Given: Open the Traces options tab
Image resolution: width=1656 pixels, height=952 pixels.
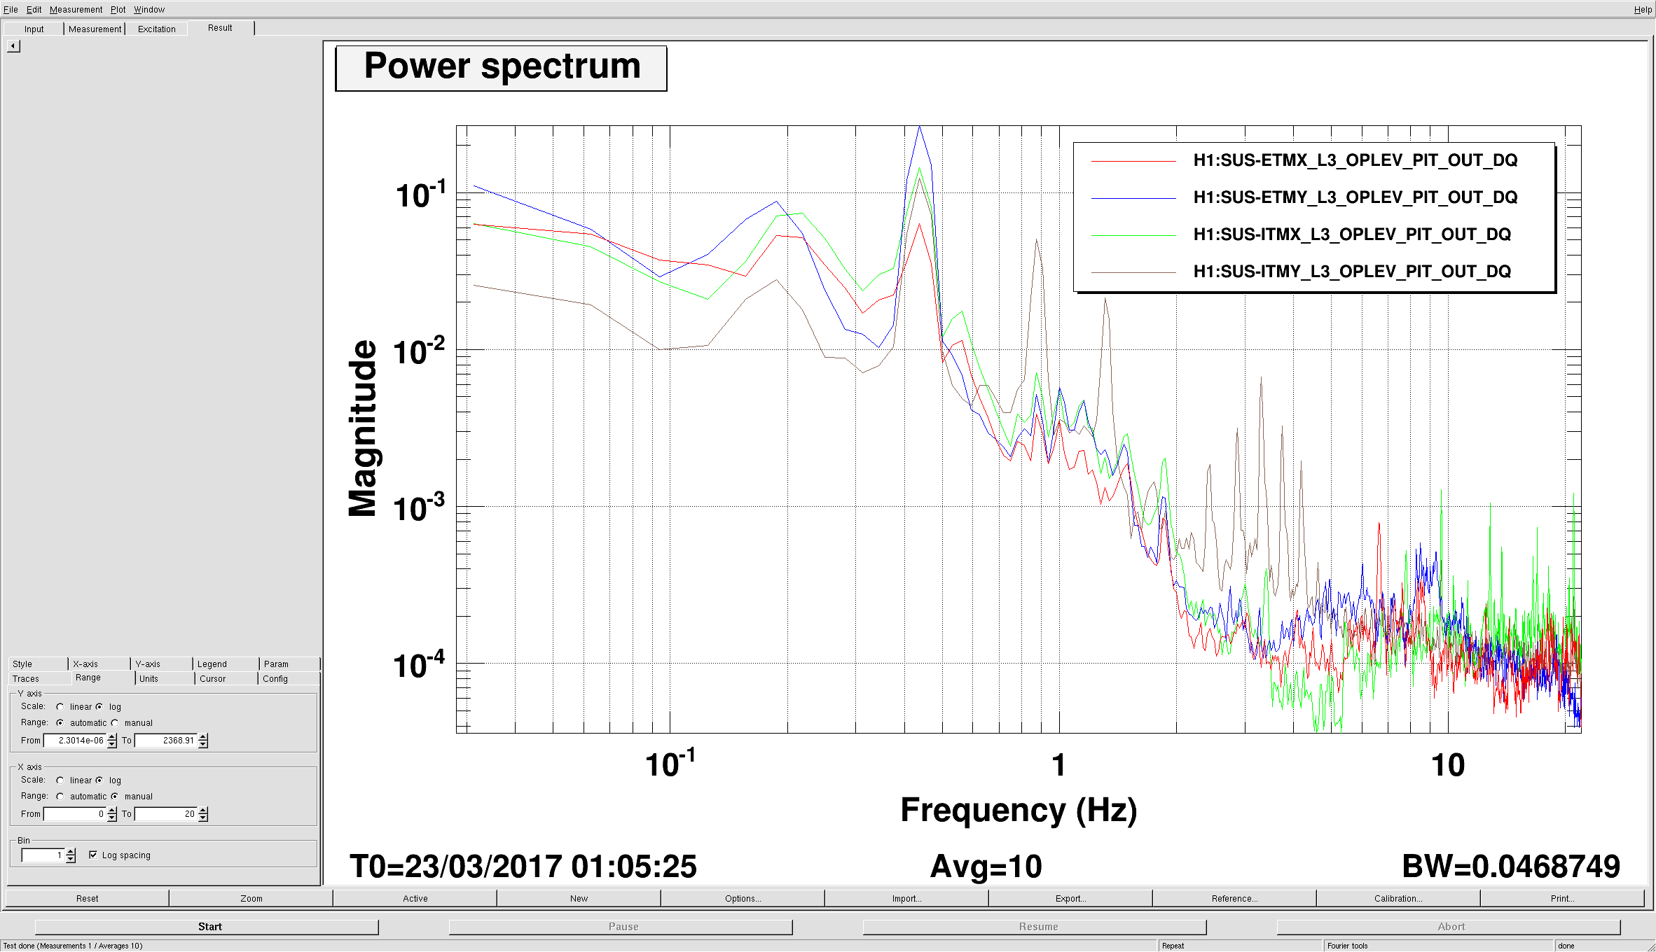Looking at the screenshot, I should [x=38, y=678].
